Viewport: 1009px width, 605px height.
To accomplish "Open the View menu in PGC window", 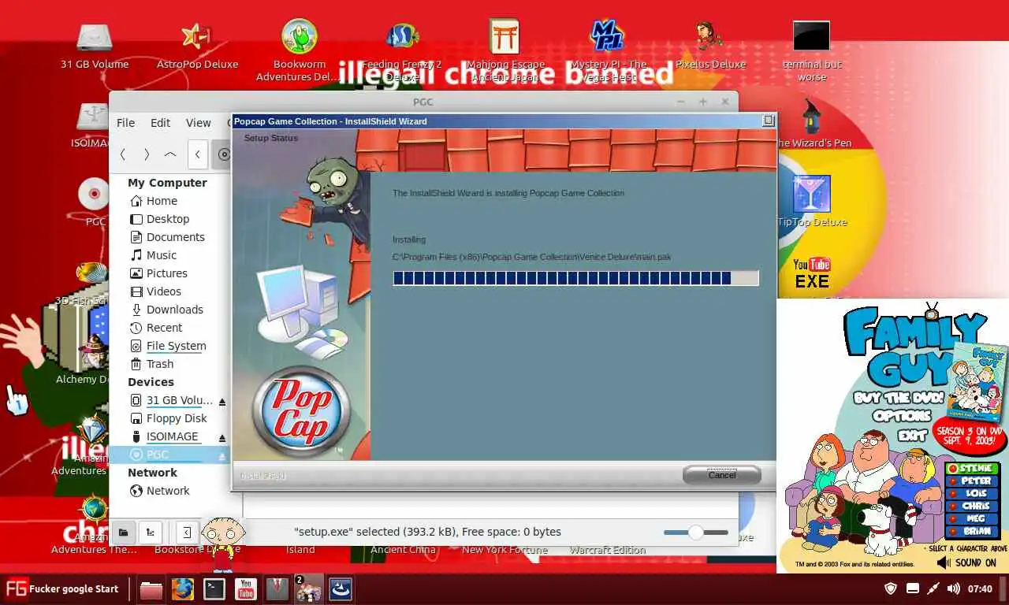I will pos(198,123).
